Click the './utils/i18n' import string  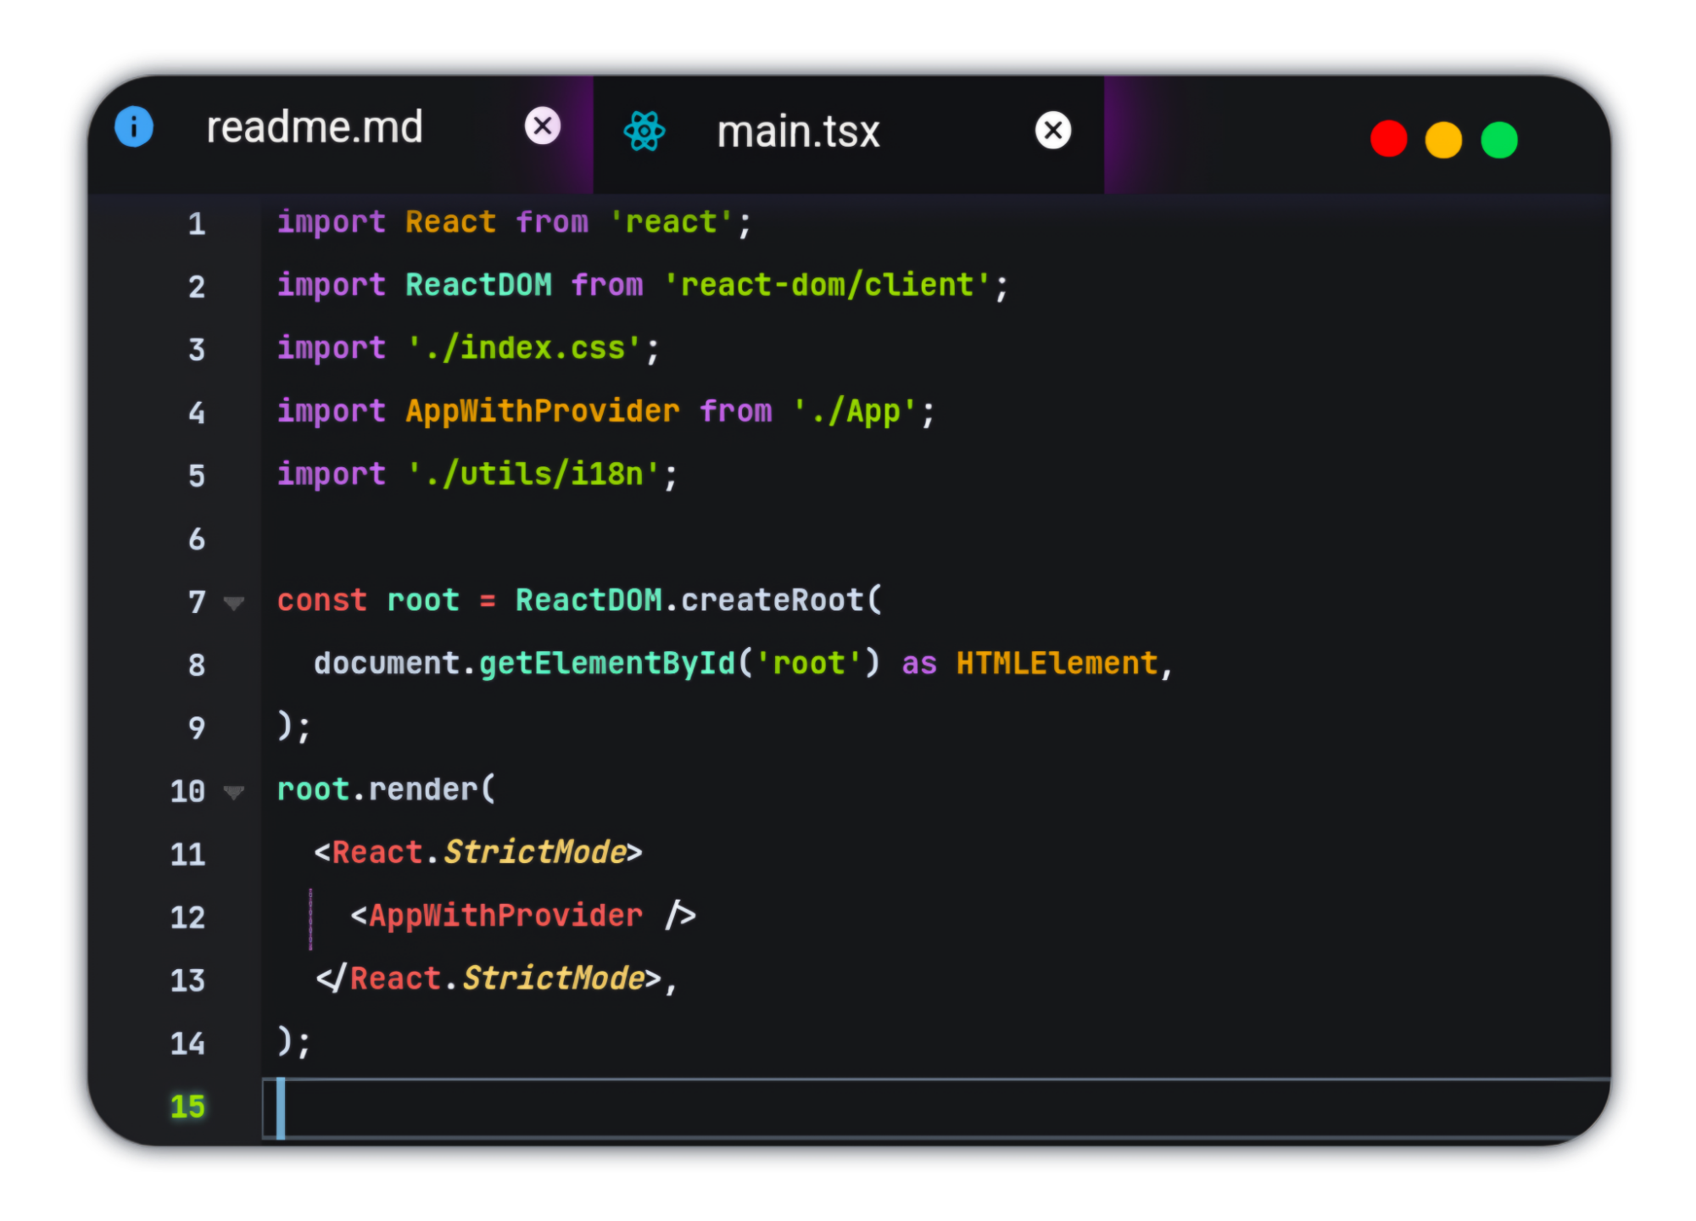(534, 474)
